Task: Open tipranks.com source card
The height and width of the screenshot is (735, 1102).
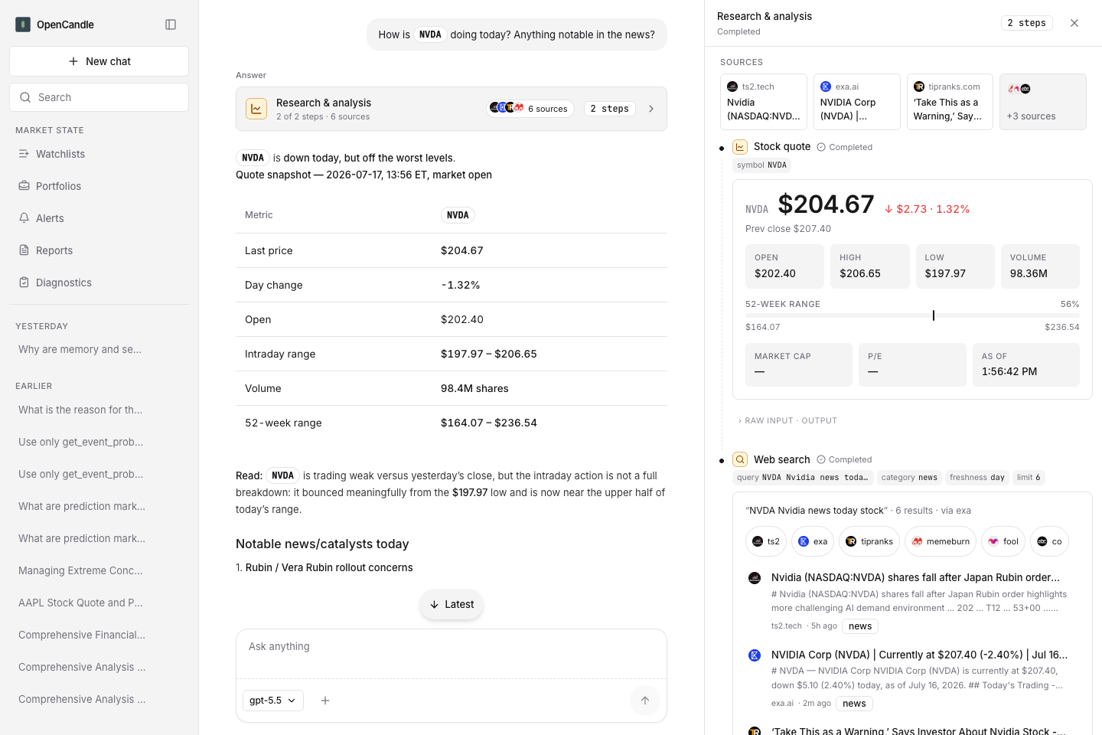Action: point(950,102)
